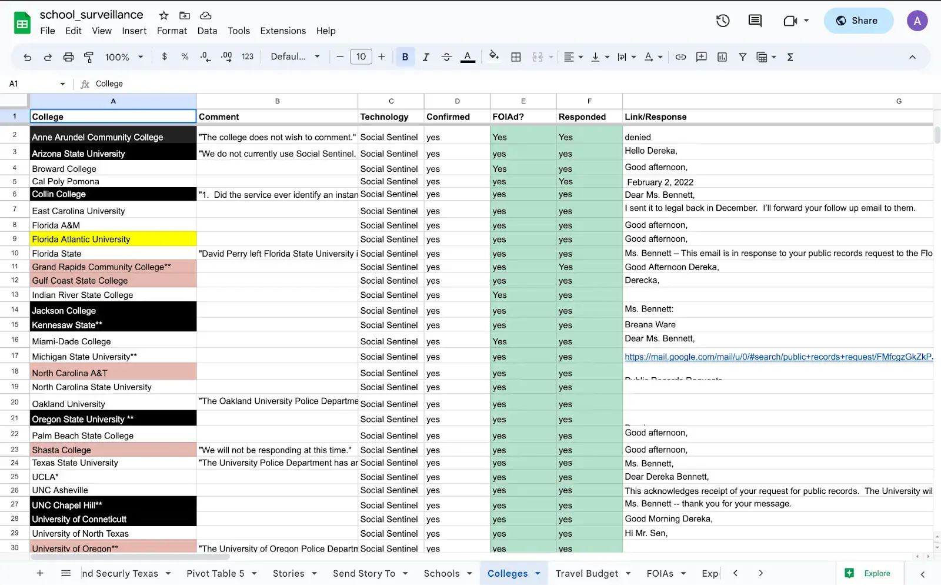Open the zoom 100% dropdown
This screenshot has height=585, width=941.
pyautogui.click(x=124, y=57)
